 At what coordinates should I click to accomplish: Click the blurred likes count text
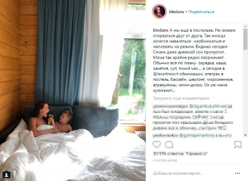tap(180, 154)
